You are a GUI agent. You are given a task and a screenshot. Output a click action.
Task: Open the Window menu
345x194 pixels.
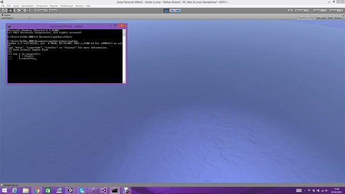pyautogui.click(x=79, y=6)
